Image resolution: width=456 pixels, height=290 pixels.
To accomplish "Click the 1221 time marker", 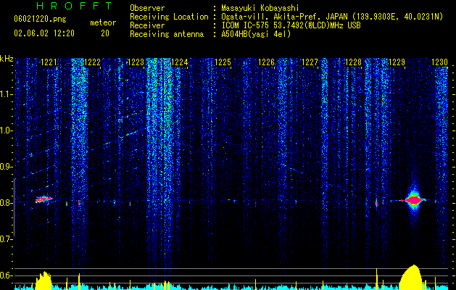I will pyautogui.click(x=49, y=62).
